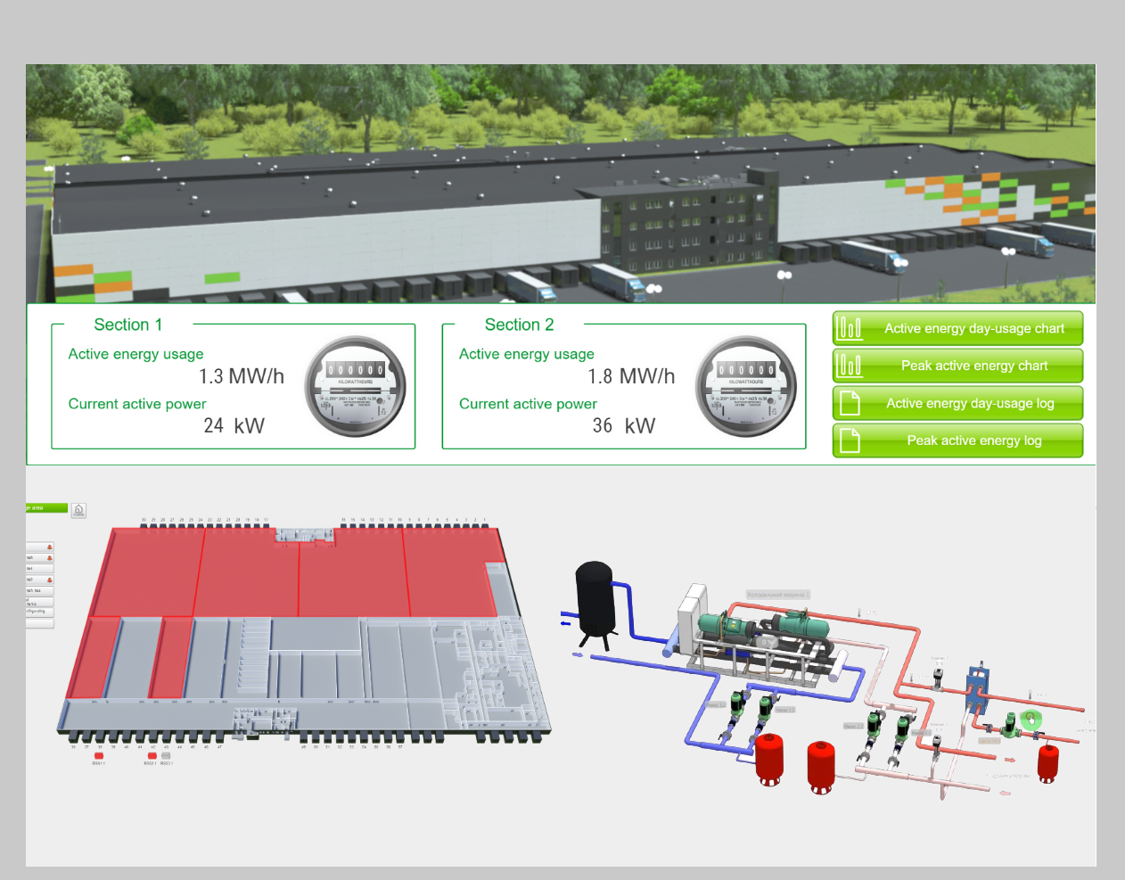Click the Section 2 current power value 36 kW
Image resolution: width=1125 pixels, height=880 pixels.
pyautogui.click(x=623, y=426)
